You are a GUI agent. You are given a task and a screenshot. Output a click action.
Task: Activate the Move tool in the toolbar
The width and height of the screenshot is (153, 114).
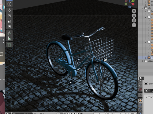point(9,10)
